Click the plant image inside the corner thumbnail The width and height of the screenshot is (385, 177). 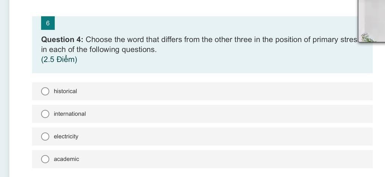[x=368, y=37]
